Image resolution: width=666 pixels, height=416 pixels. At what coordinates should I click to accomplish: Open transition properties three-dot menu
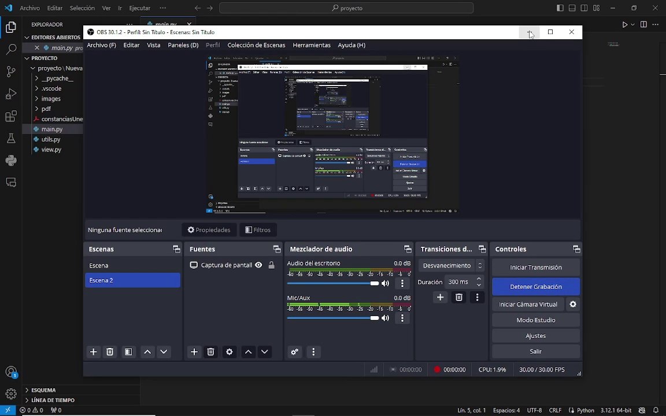477,297
